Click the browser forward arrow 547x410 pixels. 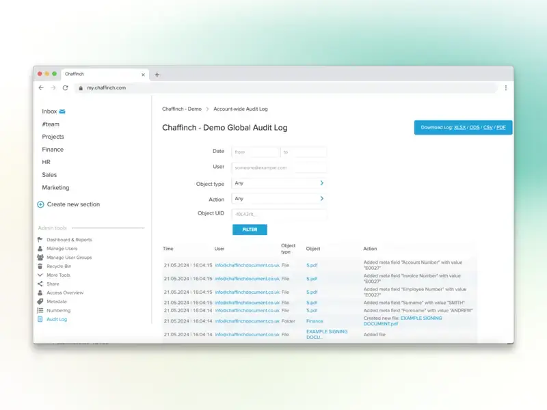[x=53, y=88]
